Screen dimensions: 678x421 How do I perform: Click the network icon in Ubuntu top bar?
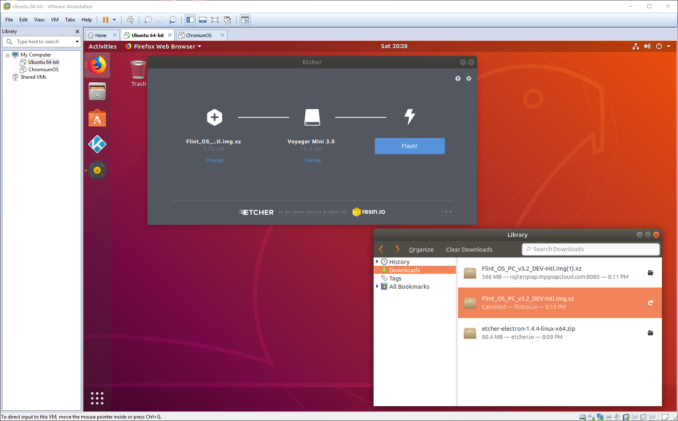coord(636,46)
